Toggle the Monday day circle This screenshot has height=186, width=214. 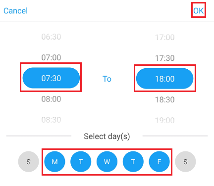tap(54, 162)
